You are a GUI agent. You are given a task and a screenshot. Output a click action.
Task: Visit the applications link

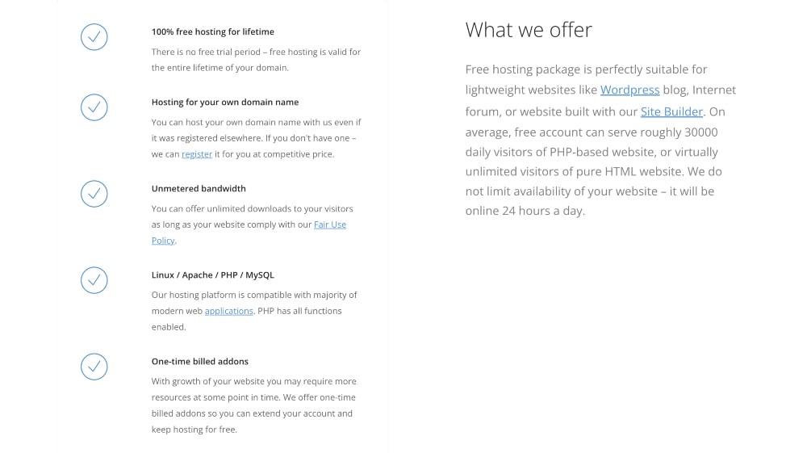pos(228,311)
